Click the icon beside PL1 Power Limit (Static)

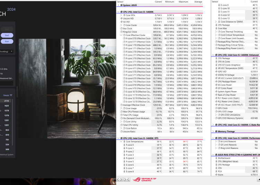[x=216, y=98]
